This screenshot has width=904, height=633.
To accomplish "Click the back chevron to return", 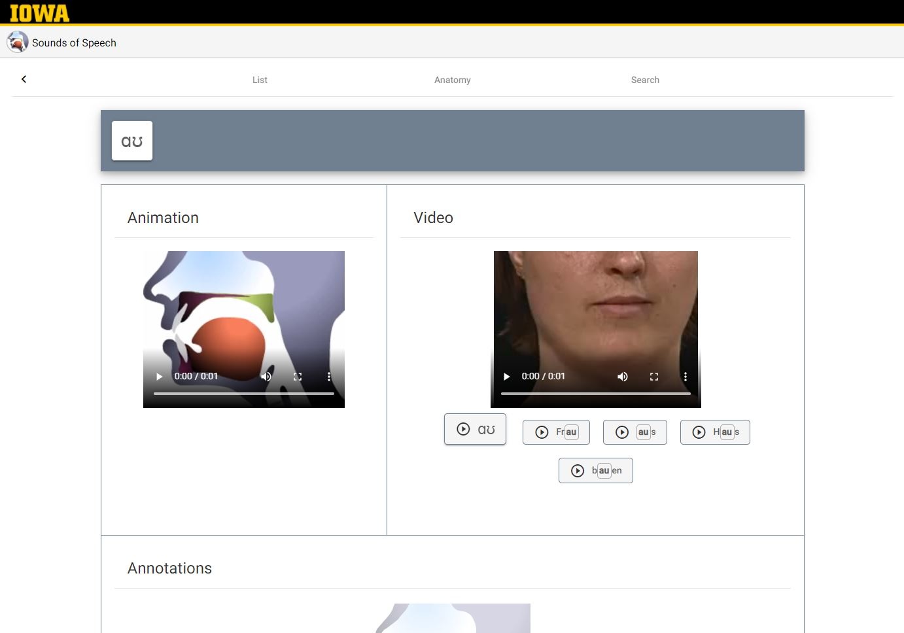I will [x=24, y=79].
